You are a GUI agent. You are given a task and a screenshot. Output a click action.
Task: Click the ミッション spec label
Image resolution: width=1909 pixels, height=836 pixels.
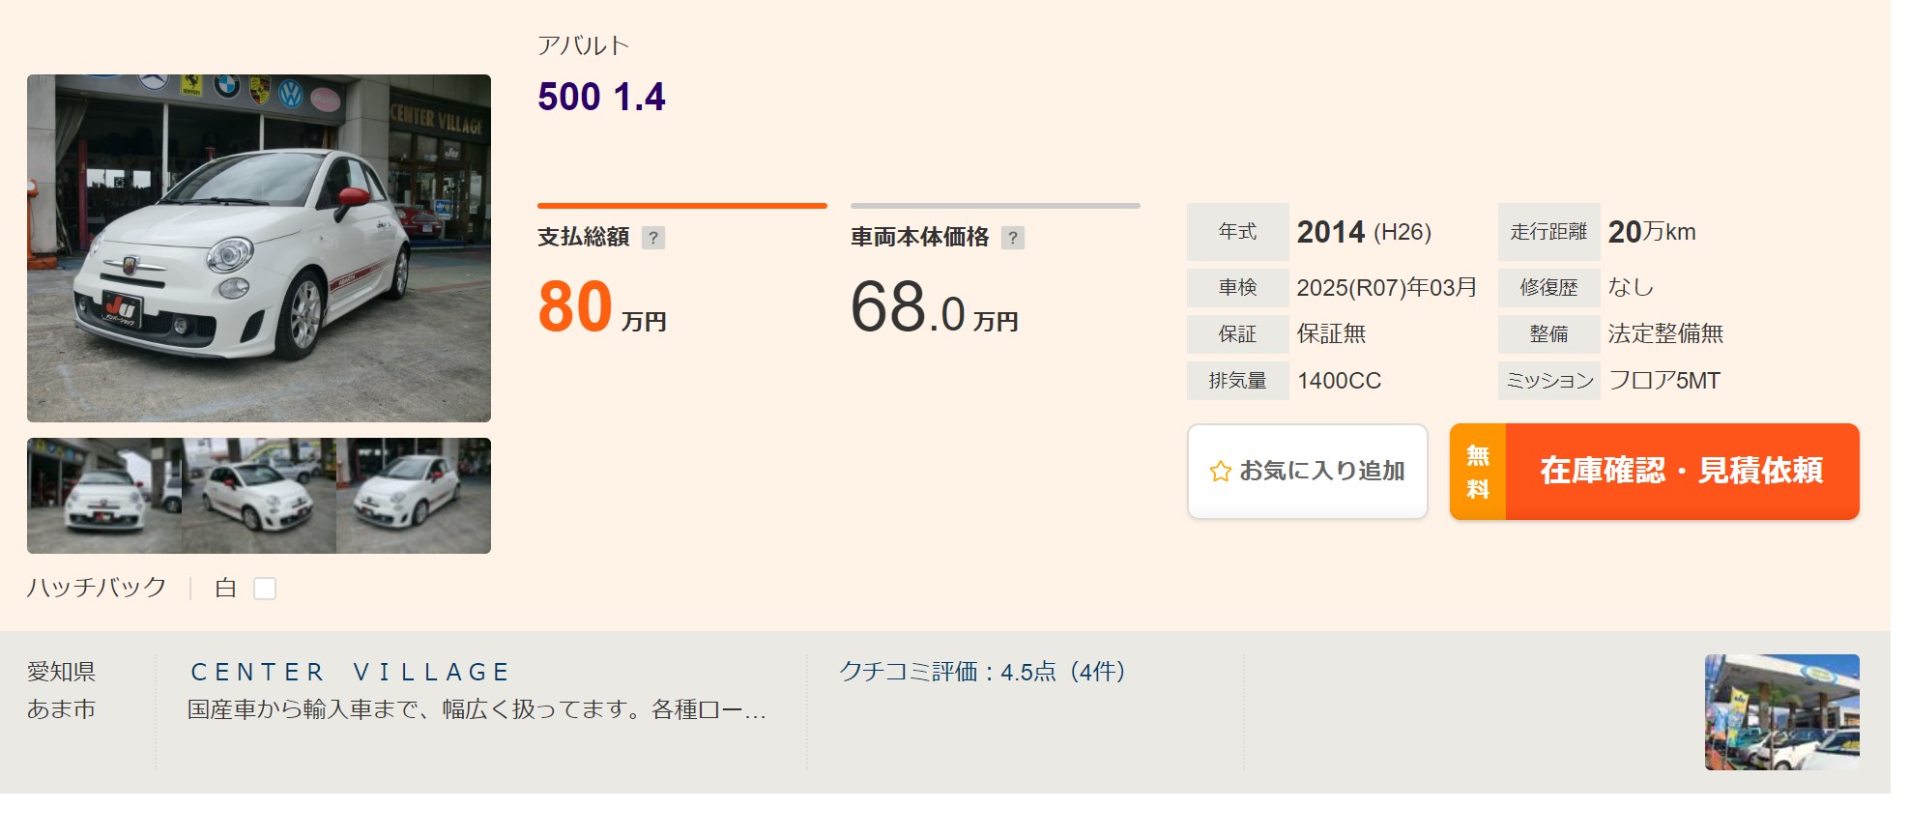click(1549, 381)
